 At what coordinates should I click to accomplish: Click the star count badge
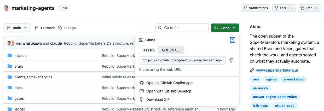316,8
